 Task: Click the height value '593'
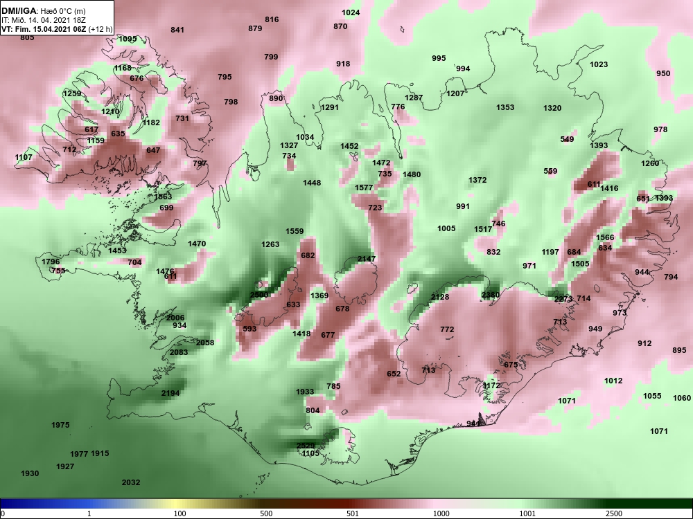pos(249,329)
